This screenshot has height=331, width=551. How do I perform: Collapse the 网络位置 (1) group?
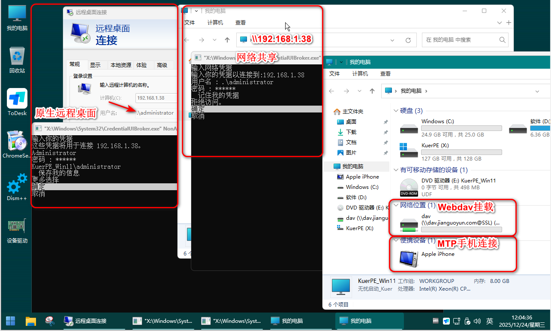click(x=395, y=205)
